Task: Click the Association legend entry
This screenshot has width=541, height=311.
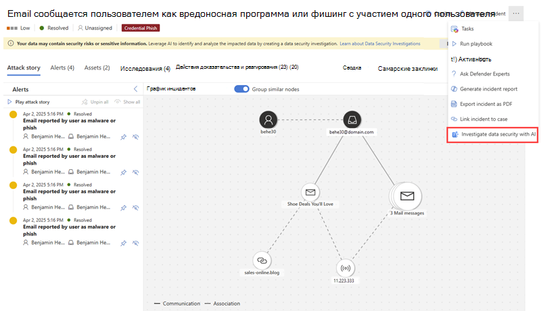Action: coord(222,304)
